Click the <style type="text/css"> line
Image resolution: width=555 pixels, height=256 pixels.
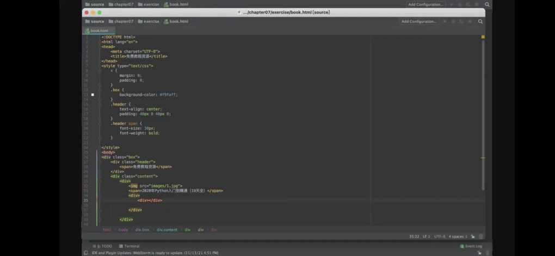[x=127, y=66]
